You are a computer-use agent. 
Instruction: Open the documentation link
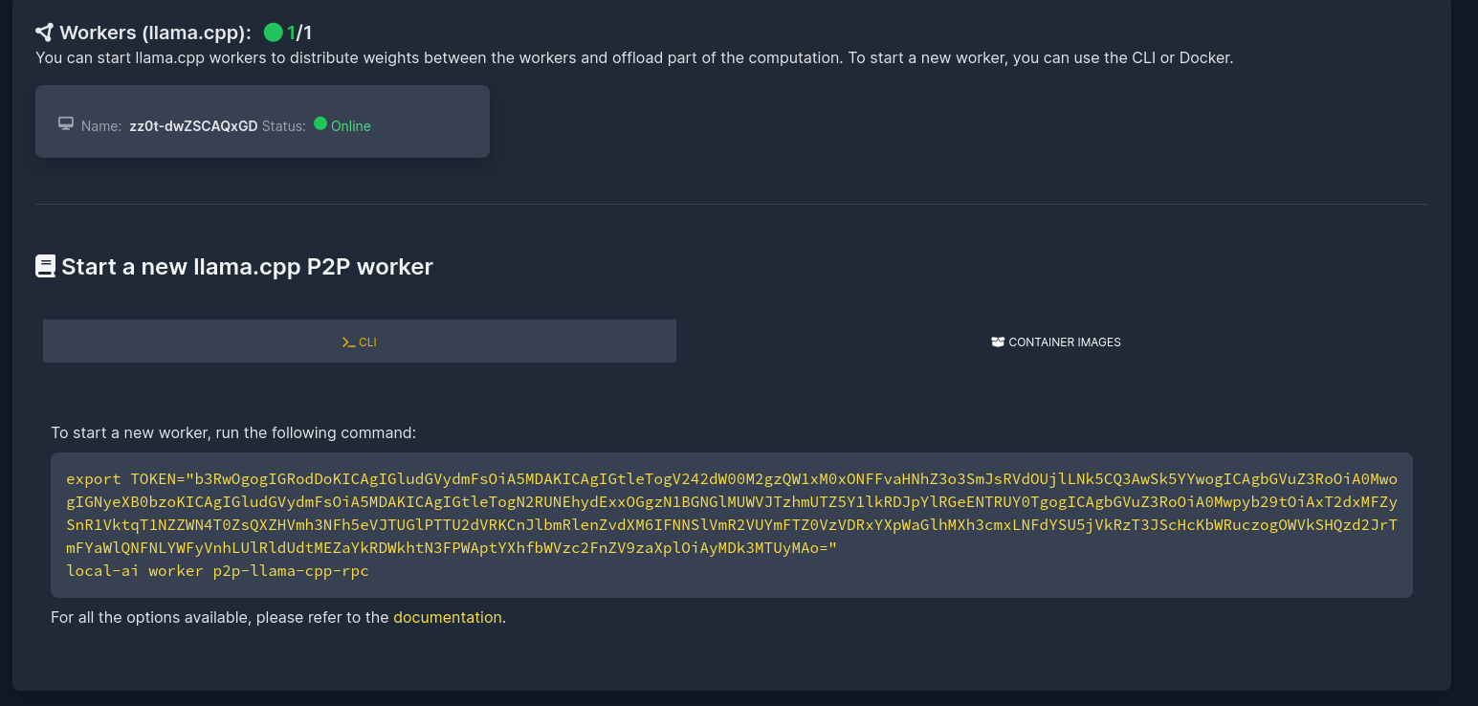click(x=447, y=617)
